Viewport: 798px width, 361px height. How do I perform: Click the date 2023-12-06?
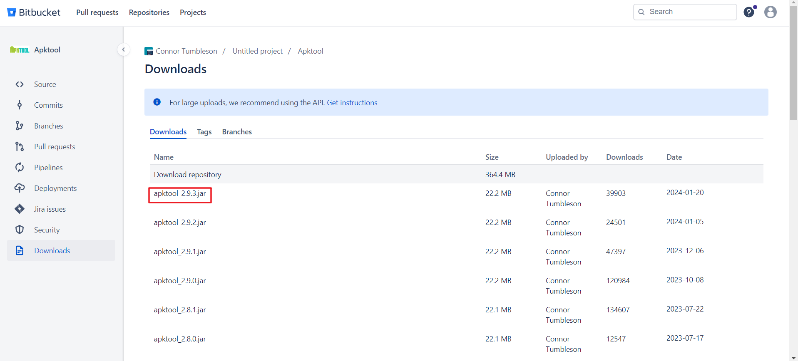click(685, 251)
